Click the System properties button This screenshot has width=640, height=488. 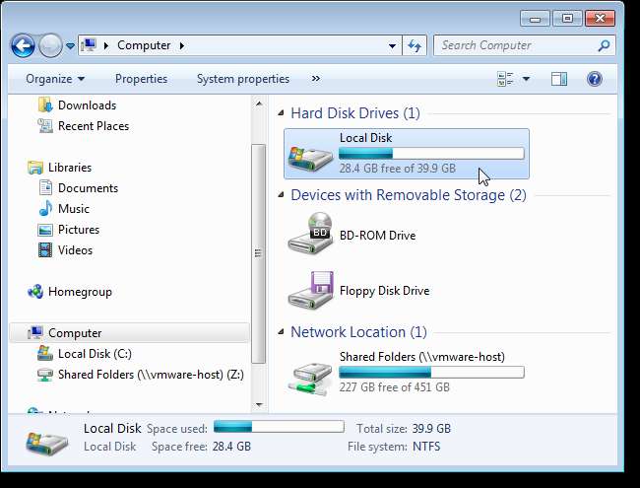tap(242, 79)
